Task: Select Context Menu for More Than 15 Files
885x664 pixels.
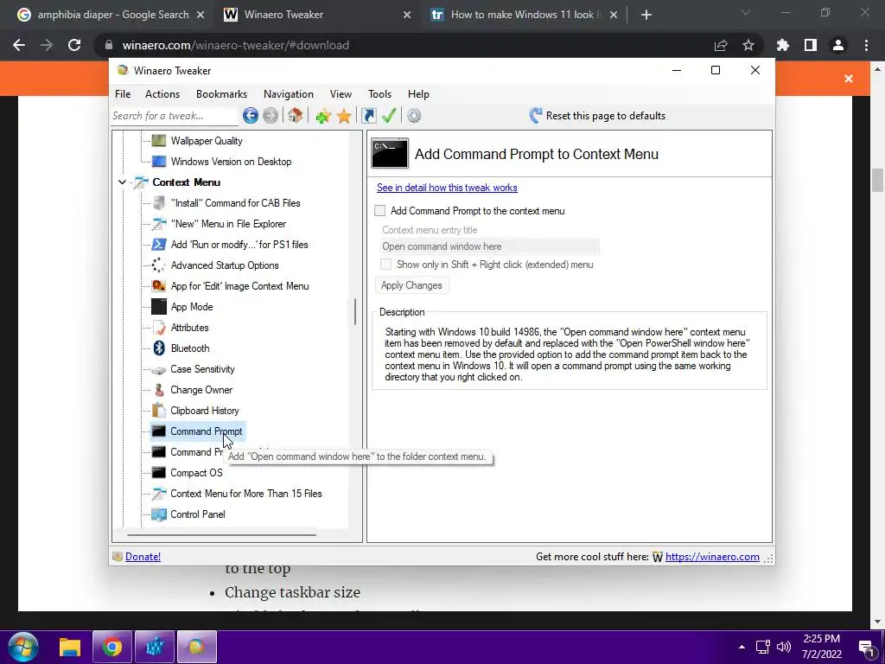Action: click(246, 494)
